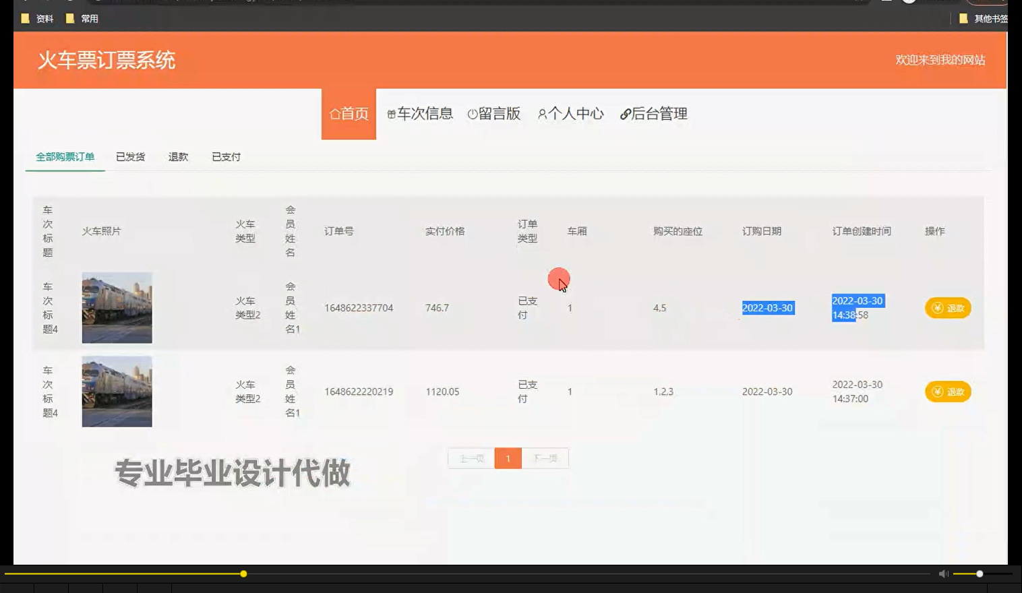Image resolution: width=1022 pixels, height=593 pixels.
Task: Switch to the 已发货 tab
Action: click(x=130, y=156)
